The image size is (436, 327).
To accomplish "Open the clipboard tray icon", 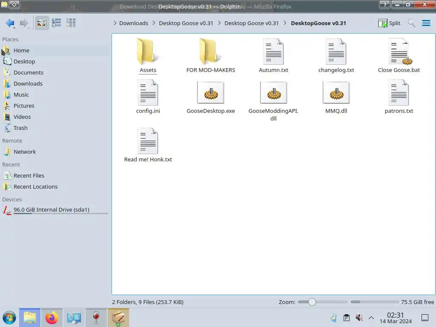I will click(x=347, y=318).
